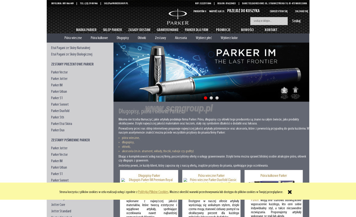This screenshot has height=217, width=356.
Task: Click the 'Długopisy, pióra i ołówki Parker' heading
Action: point(150,111)
